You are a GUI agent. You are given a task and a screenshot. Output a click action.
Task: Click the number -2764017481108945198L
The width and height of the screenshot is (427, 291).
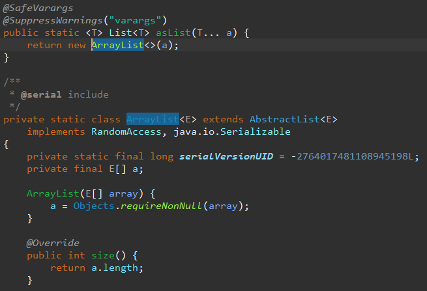click(353, 156)
